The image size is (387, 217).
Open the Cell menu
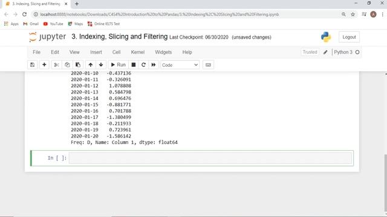pos(117,52)
